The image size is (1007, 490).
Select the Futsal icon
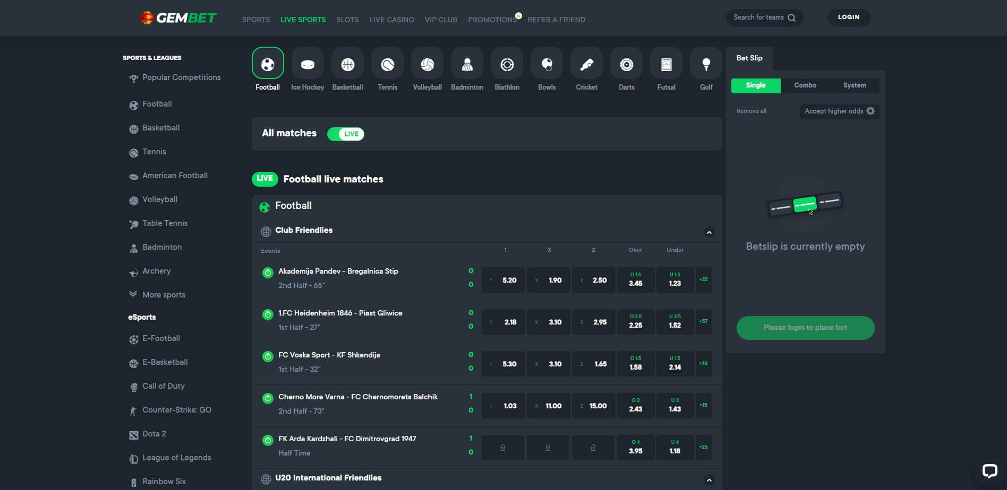tap(666, 64)
